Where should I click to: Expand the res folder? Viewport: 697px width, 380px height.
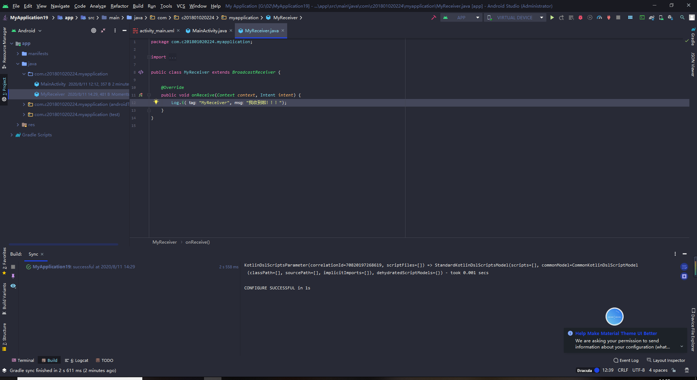coord(18,125)
